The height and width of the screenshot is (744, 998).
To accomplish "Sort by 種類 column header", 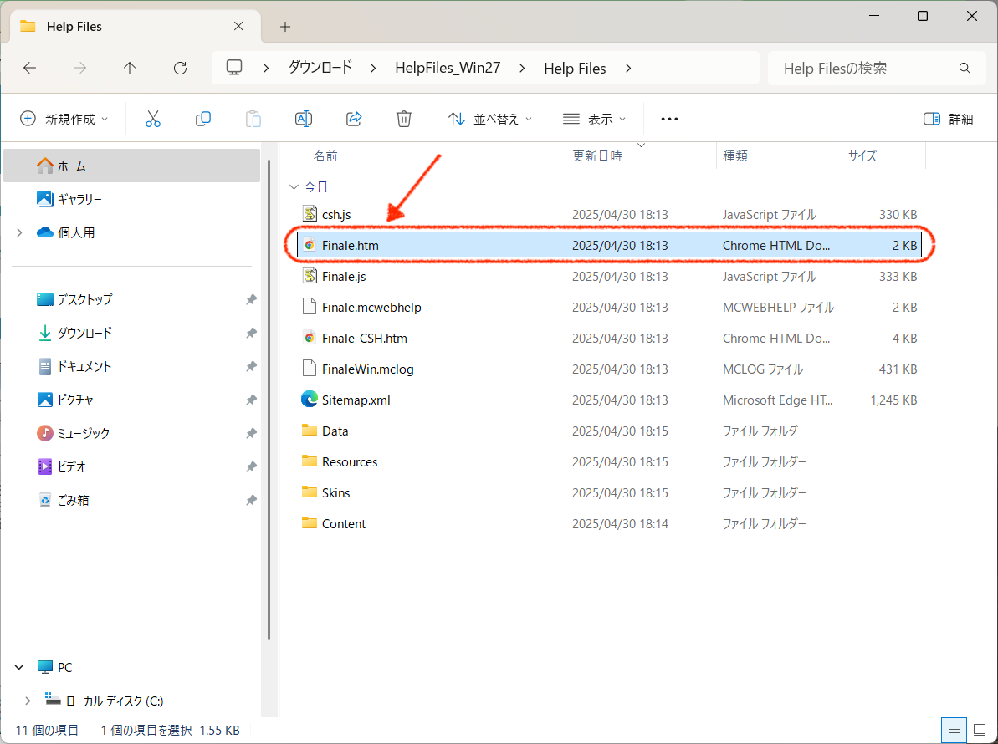I will point(735,156).
